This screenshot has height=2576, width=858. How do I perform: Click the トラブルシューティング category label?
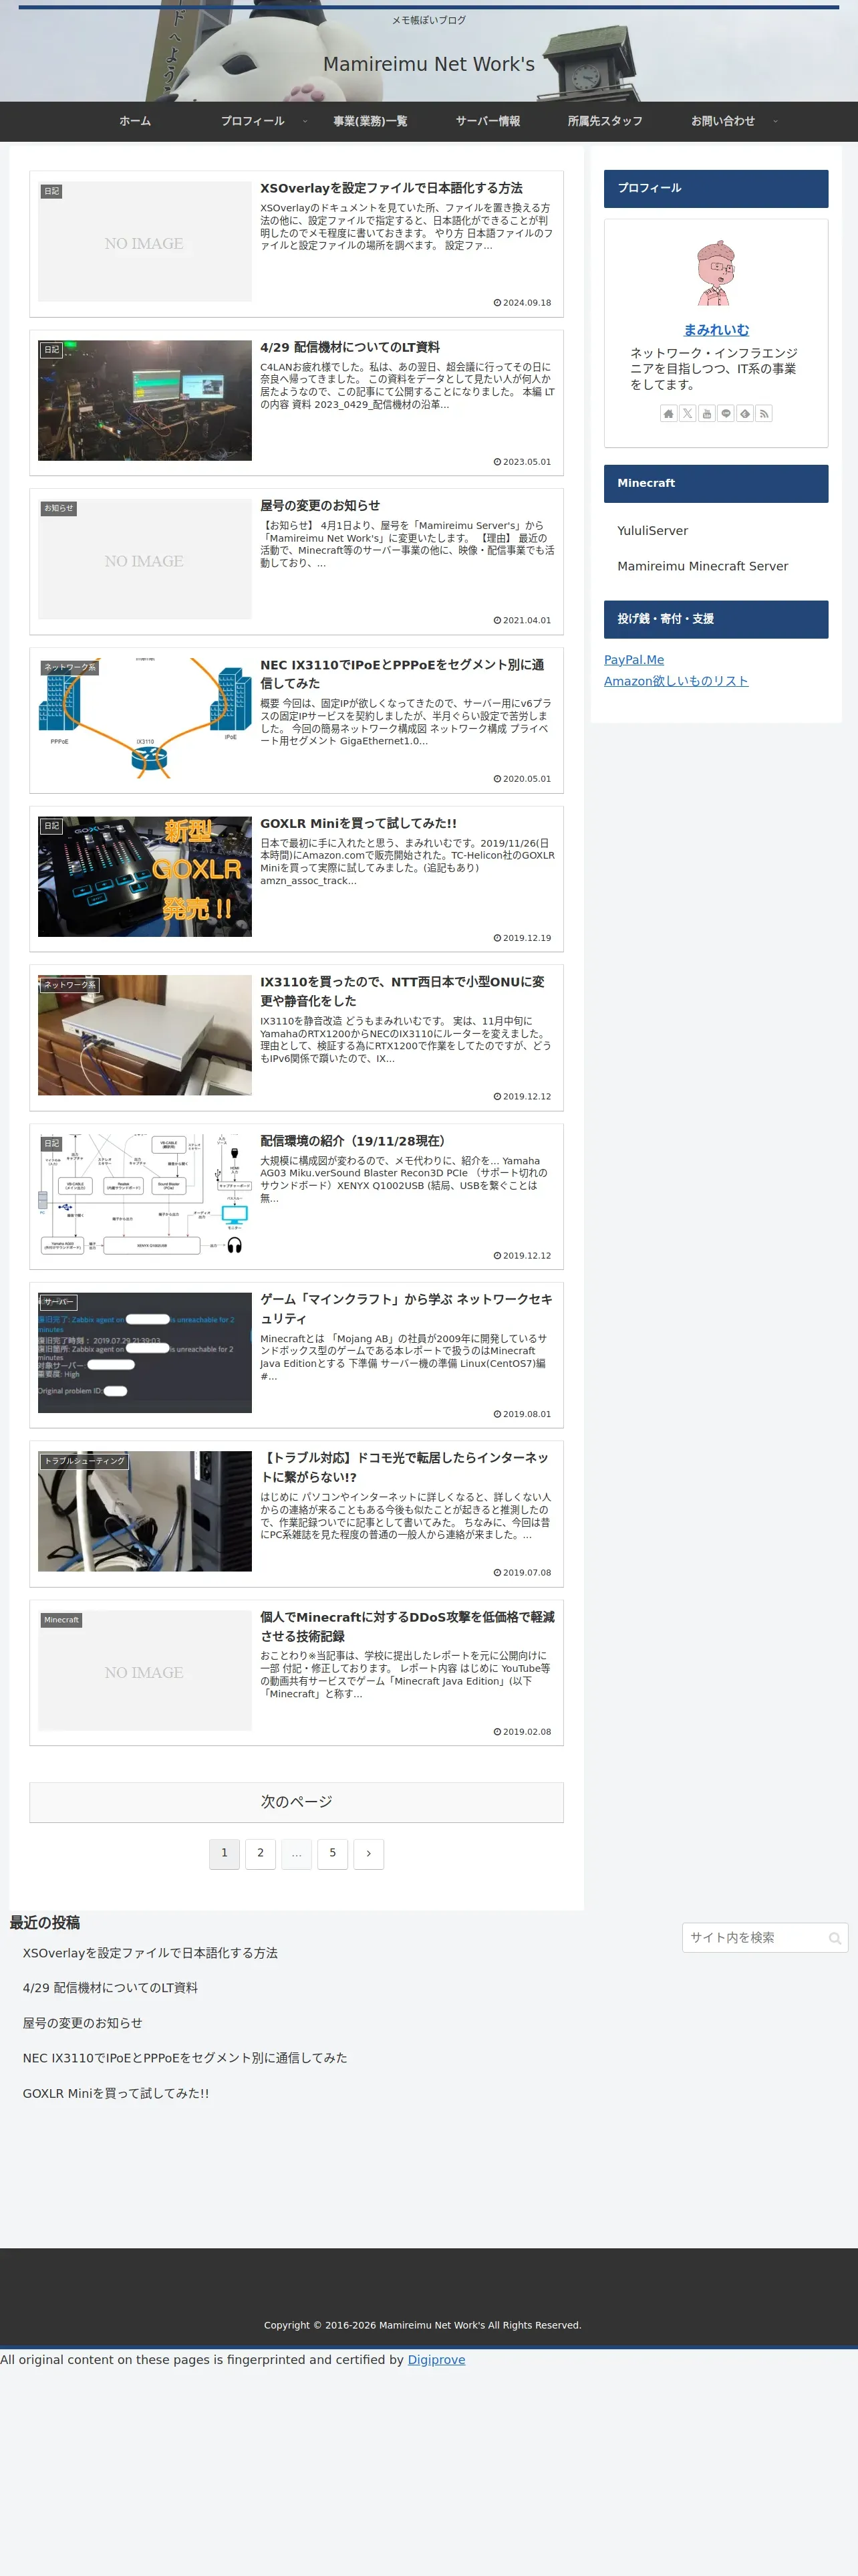coord(84,1461)
